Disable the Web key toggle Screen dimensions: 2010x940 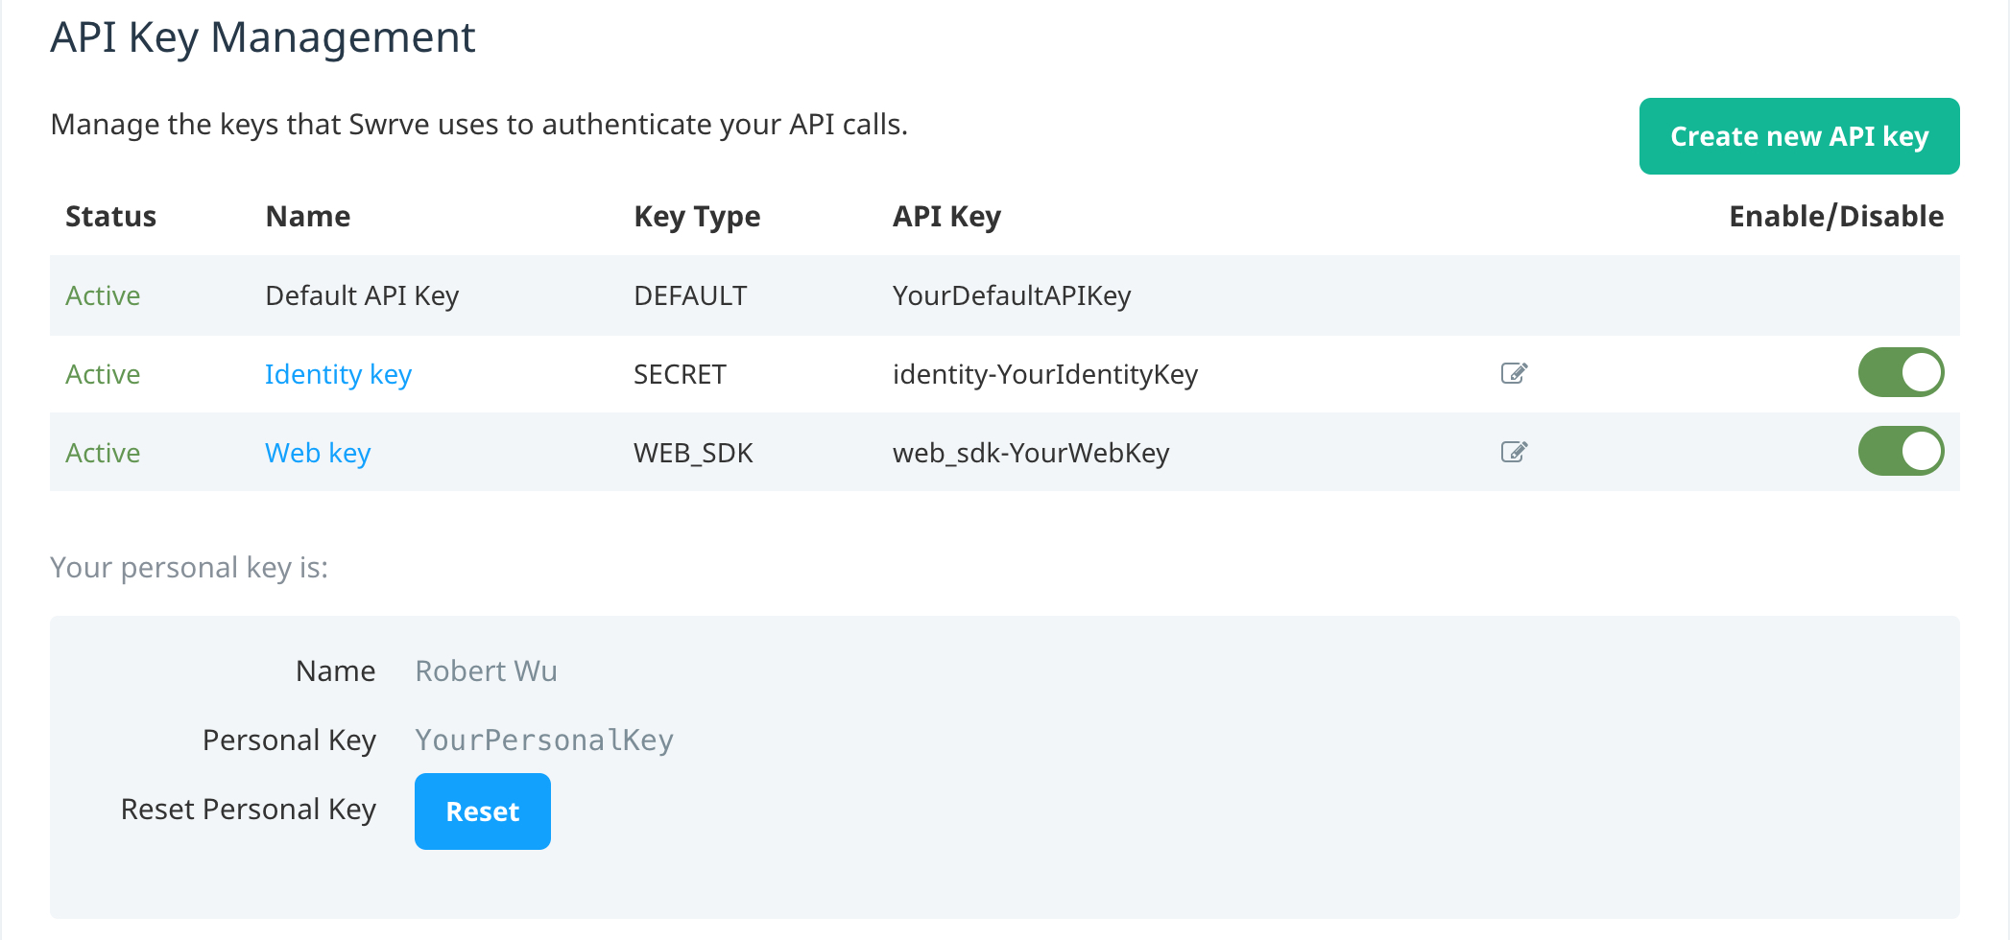(x=1900, y=451)
